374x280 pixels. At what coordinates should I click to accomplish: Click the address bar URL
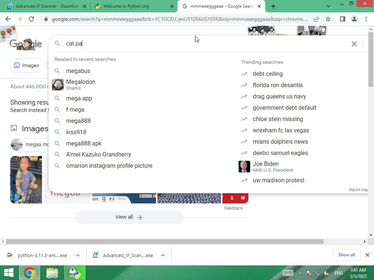(x=180, y=19)
